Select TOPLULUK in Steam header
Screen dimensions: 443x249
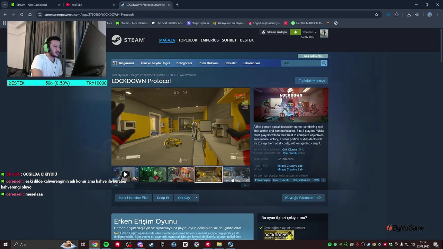tap(188, 40)
